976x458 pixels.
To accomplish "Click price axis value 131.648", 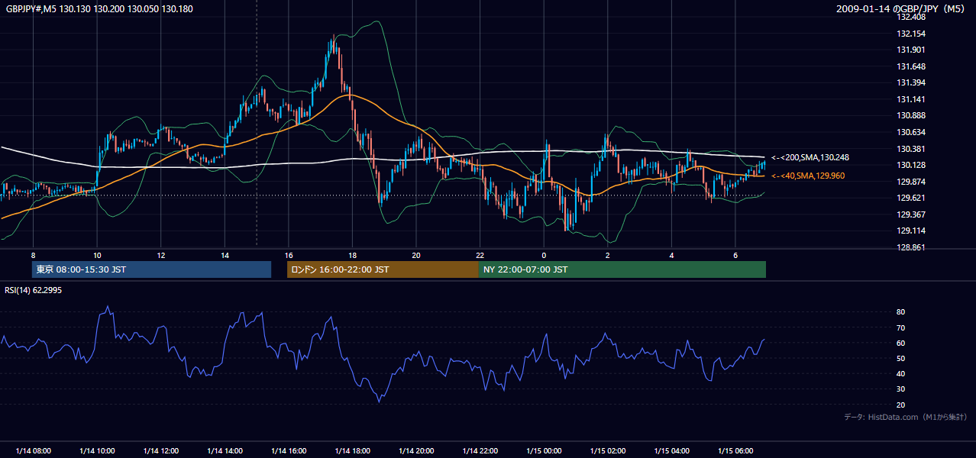I will 913,66.
